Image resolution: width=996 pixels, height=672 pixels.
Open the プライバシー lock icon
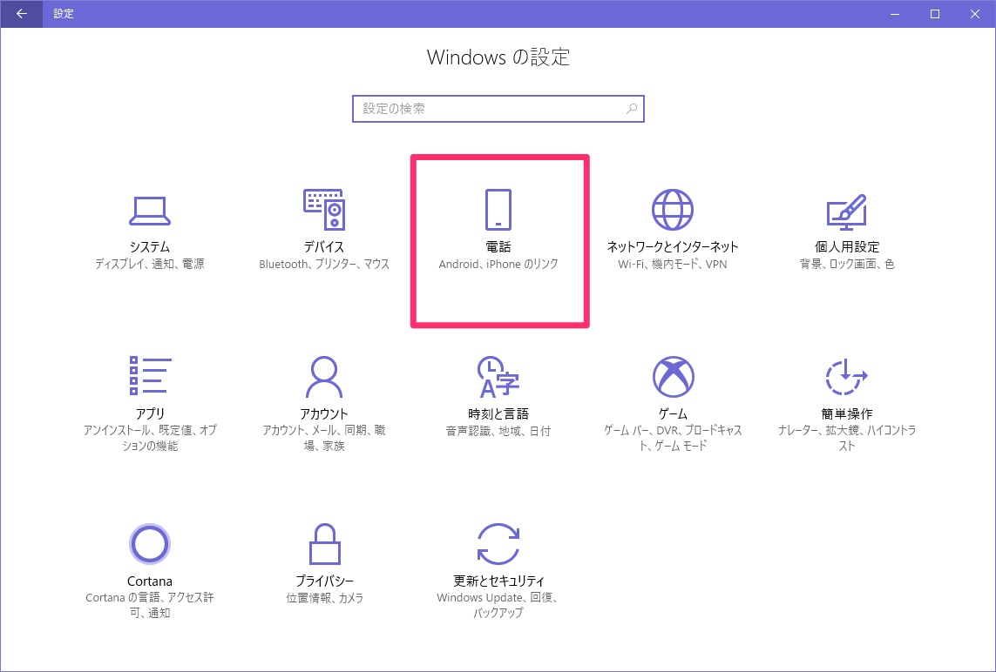[324, 544]
